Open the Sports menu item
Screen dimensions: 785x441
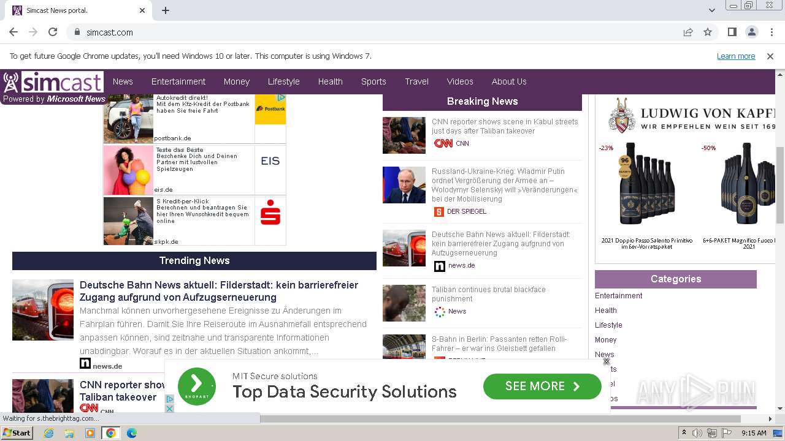(373, 81)
